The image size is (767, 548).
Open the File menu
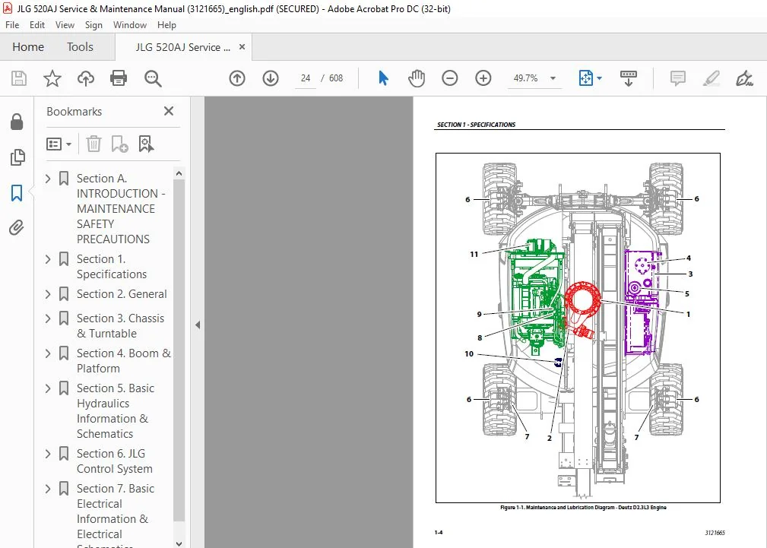coord(12,25)
